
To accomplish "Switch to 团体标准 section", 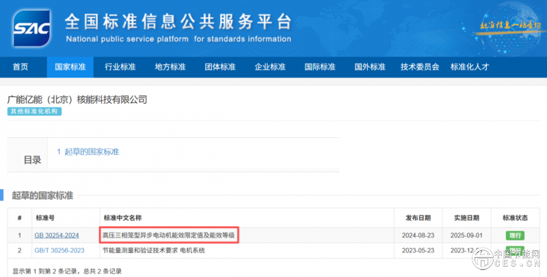I will (219, 67).
